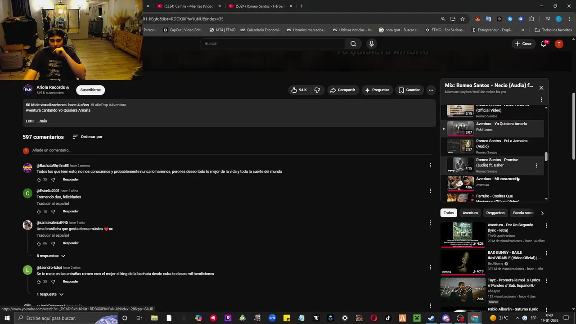
Task: Play Romeo Santos - Fui a Jamaica thumbnail
Action: coord(460,146)
